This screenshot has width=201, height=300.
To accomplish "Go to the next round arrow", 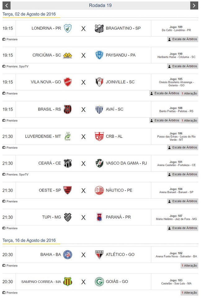I will pyautogui.click(x=194, y=5).
